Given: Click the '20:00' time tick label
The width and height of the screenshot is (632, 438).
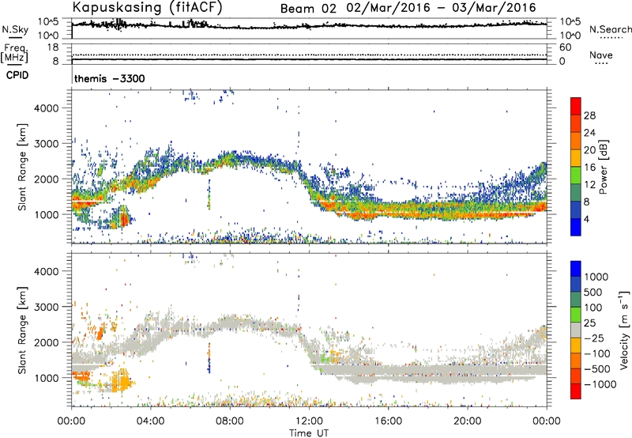Looking at the screenshot, I should tap(467, 421).
